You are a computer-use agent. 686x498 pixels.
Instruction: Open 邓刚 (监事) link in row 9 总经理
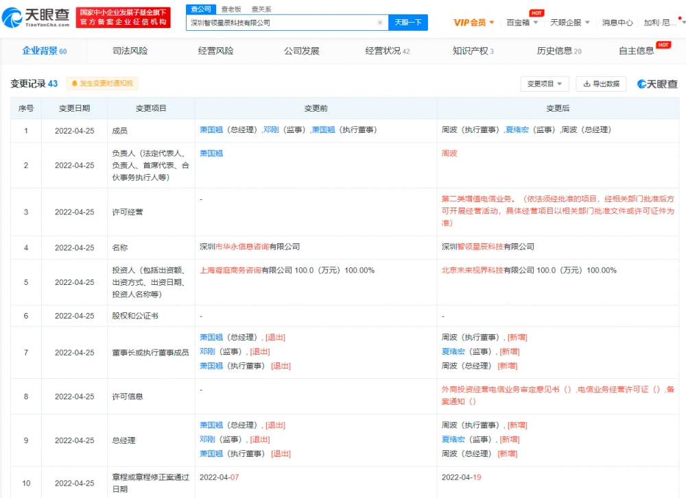click(x=207, y=440)
